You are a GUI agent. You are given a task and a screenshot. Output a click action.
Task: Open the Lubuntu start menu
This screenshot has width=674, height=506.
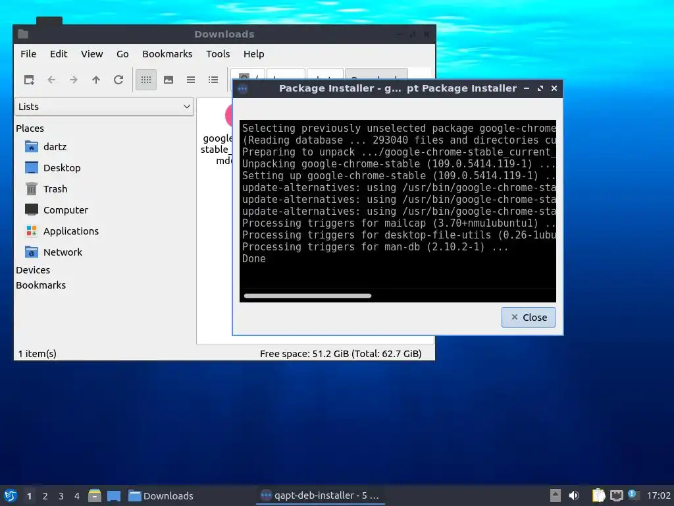[x=11, y=495]
